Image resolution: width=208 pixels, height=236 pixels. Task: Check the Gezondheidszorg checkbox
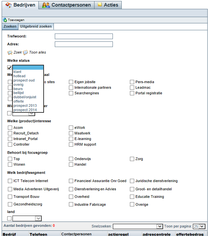10,204
